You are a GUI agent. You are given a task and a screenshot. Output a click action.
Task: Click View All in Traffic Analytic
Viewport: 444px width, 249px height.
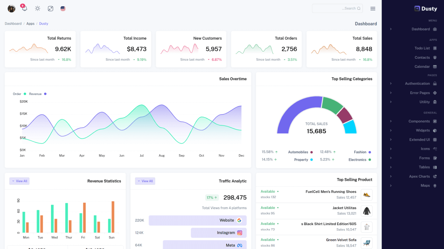click(x=145, y=181)
